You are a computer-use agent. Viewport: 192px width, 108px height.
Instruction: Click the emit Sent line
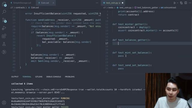(60, 61)
